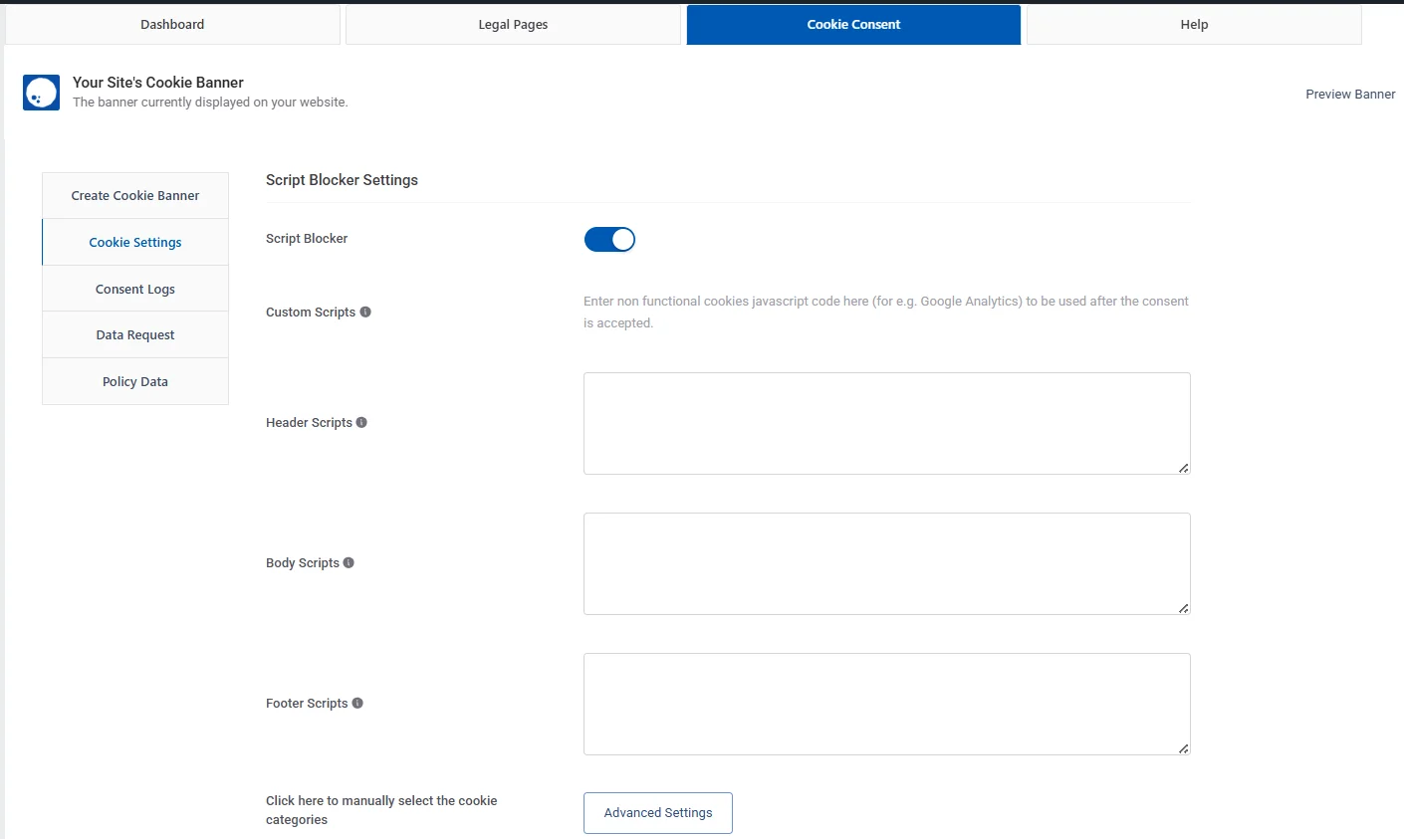The height and width of the screenshot is (839, 1404).
Task: Click the Header Scripts textarea resize grip
Action: [x=1182, y=466]
